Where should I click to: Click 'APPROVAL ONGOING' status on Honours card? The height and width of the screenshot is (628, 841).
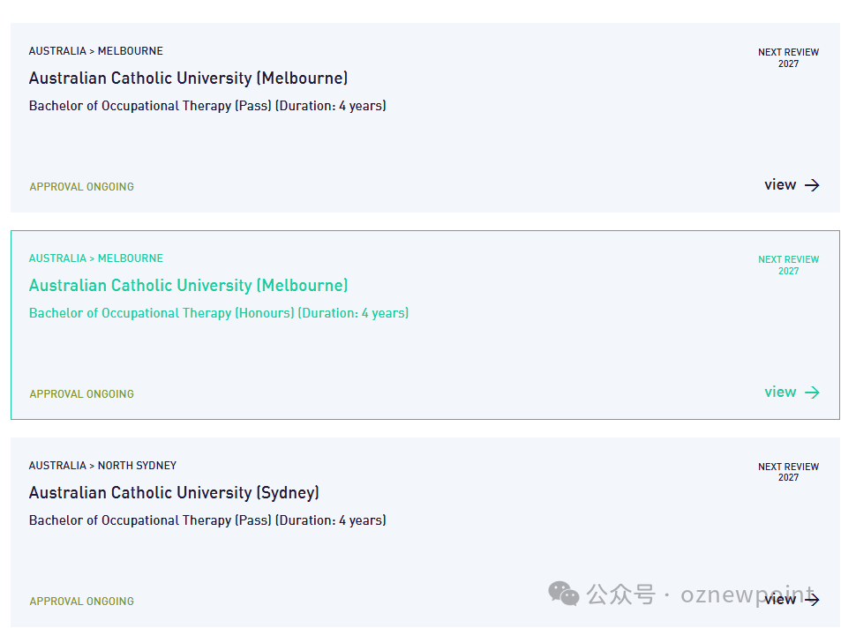[x=82, y=394]
